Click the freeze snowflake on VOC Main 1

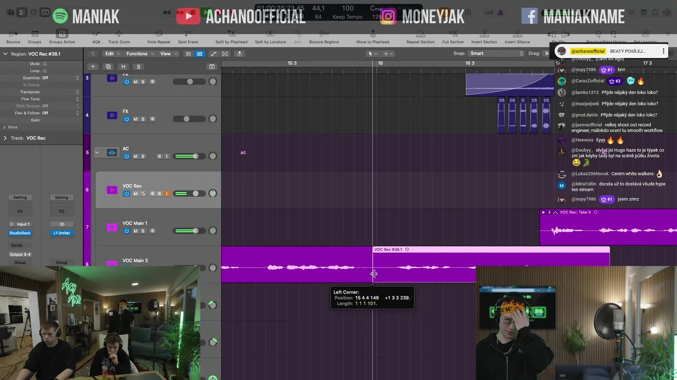[x=152, y=231]
